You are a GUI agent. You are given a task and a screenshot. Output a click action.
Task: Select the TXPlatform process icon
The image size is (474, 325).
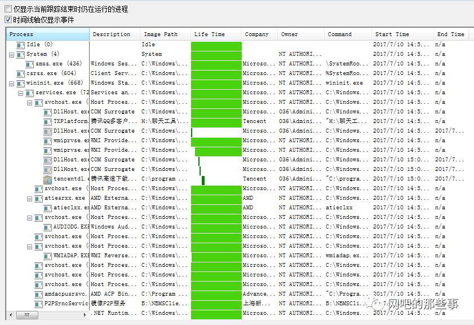click(48, 121)
